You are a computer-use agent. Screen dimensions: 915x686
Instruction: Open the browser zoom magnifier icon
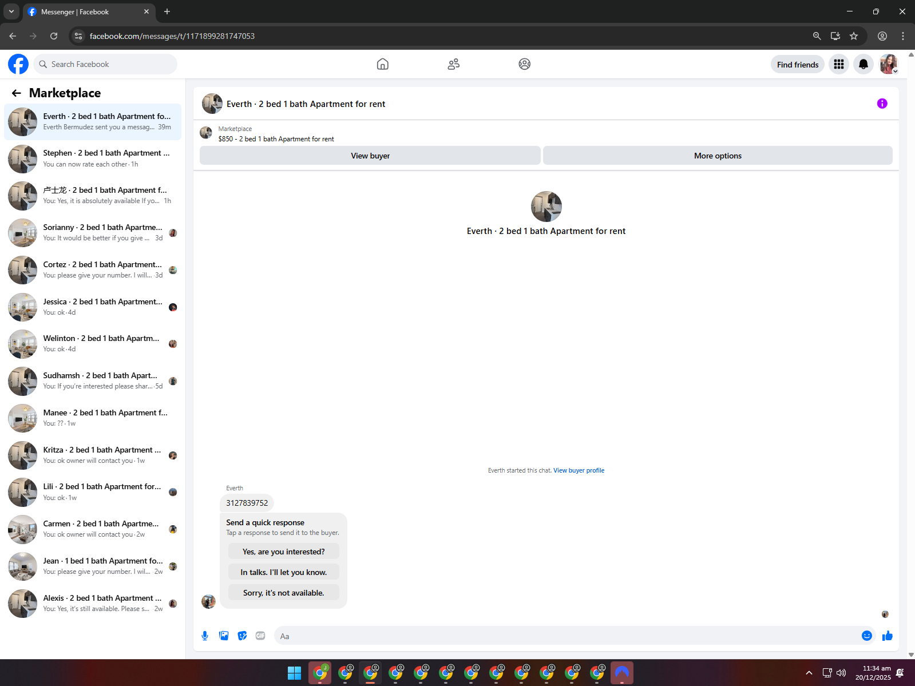click(x=817, y=36)
